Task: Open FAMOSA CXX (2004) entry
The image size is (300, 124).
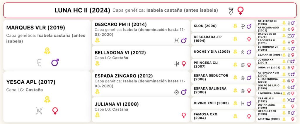Action: 223,116
